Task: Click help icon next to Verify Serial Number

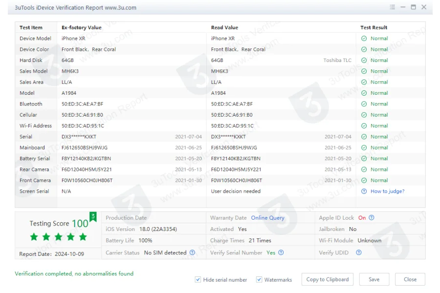Action: pyautogui.click(x=281, y=252)
